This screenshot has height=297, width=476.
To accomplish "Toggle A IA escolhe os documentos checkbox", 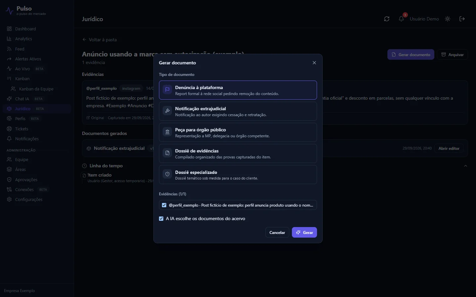I will click(161, 218).
